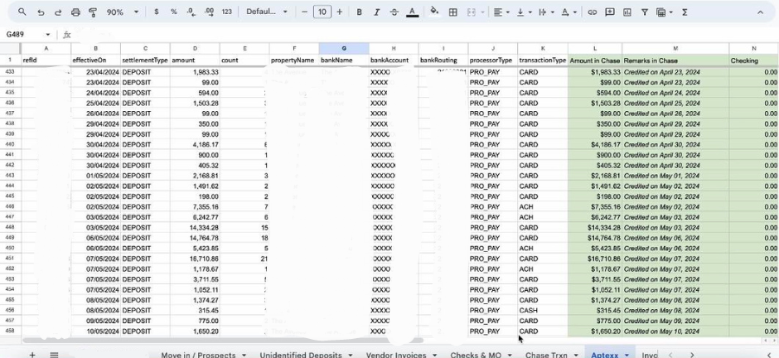The height and width of the screenshot is (358, 779).
Task: Open the text color picker
Action: [412, 12]
